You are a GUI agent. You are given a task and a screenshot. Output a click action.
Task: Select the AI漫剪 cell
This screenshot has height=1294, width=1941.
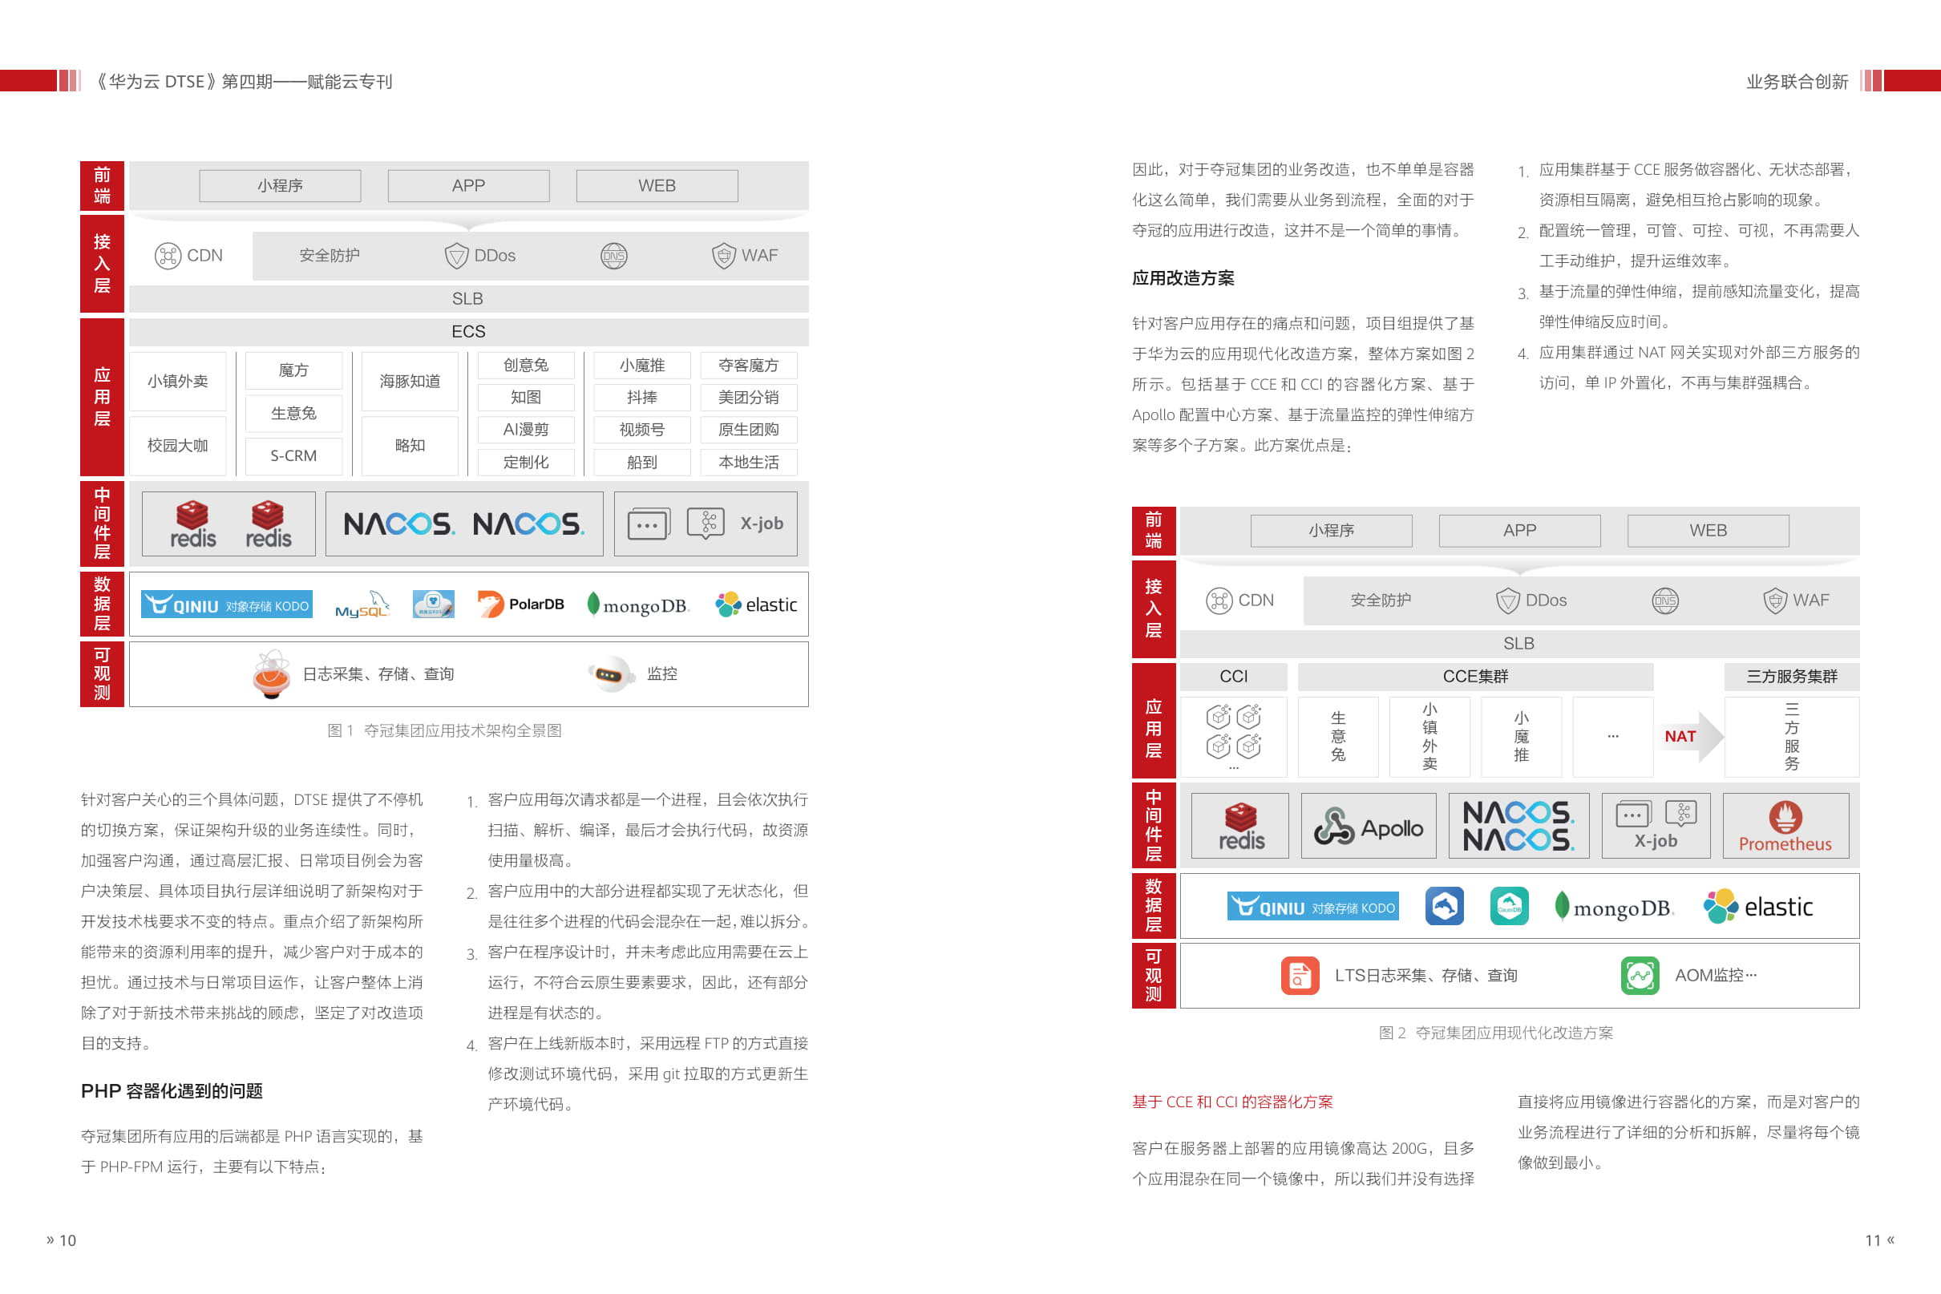click(x=527, y=430)
